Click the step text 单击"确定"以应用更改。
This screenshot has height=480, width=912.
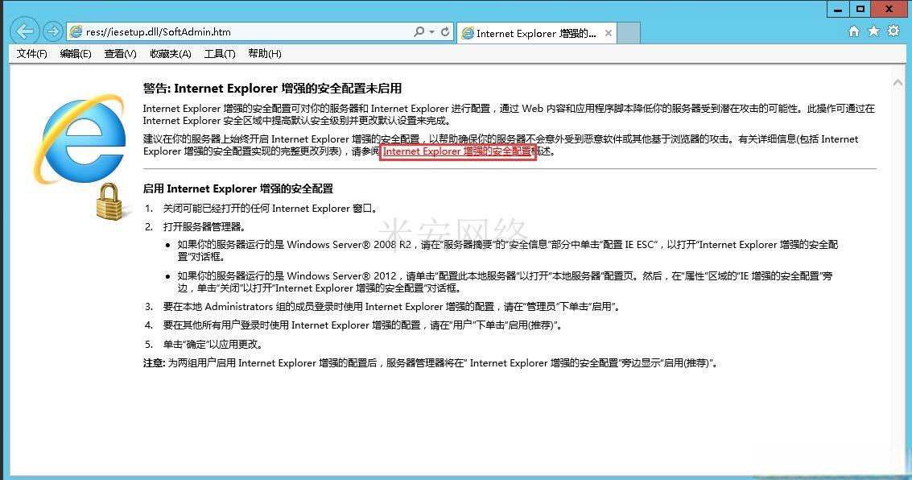tap(213, 344)
